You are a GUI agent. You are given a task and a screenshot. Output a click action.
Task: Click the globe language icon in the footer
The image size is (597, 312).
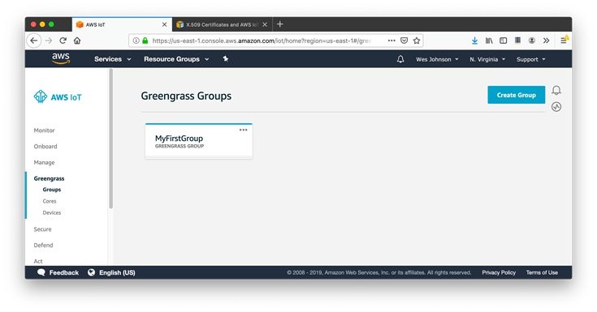pos(91,272)
